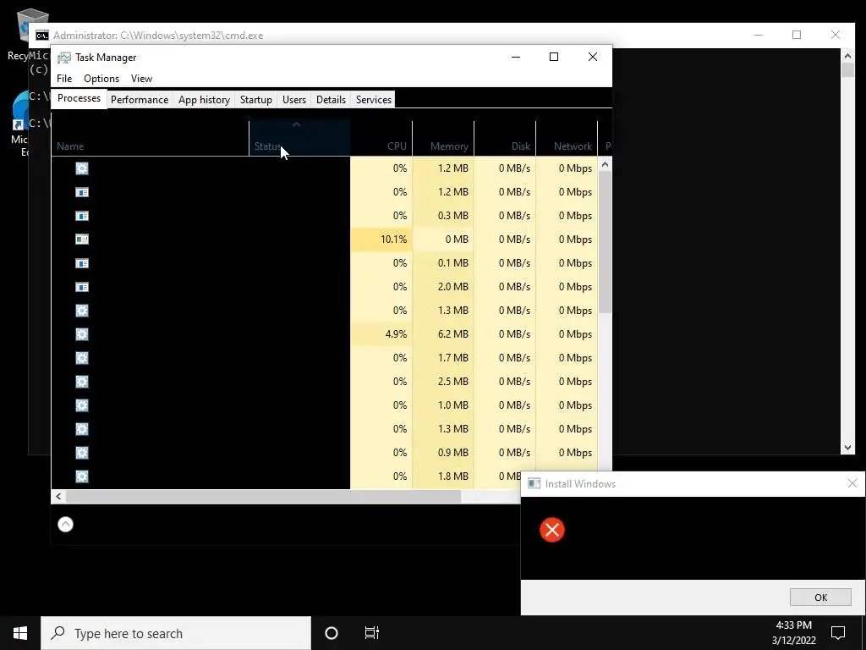This screenshot has width=866, height=650.
Task: Click the gear icon in the 1.7 MB row
Action: (82, 358)
